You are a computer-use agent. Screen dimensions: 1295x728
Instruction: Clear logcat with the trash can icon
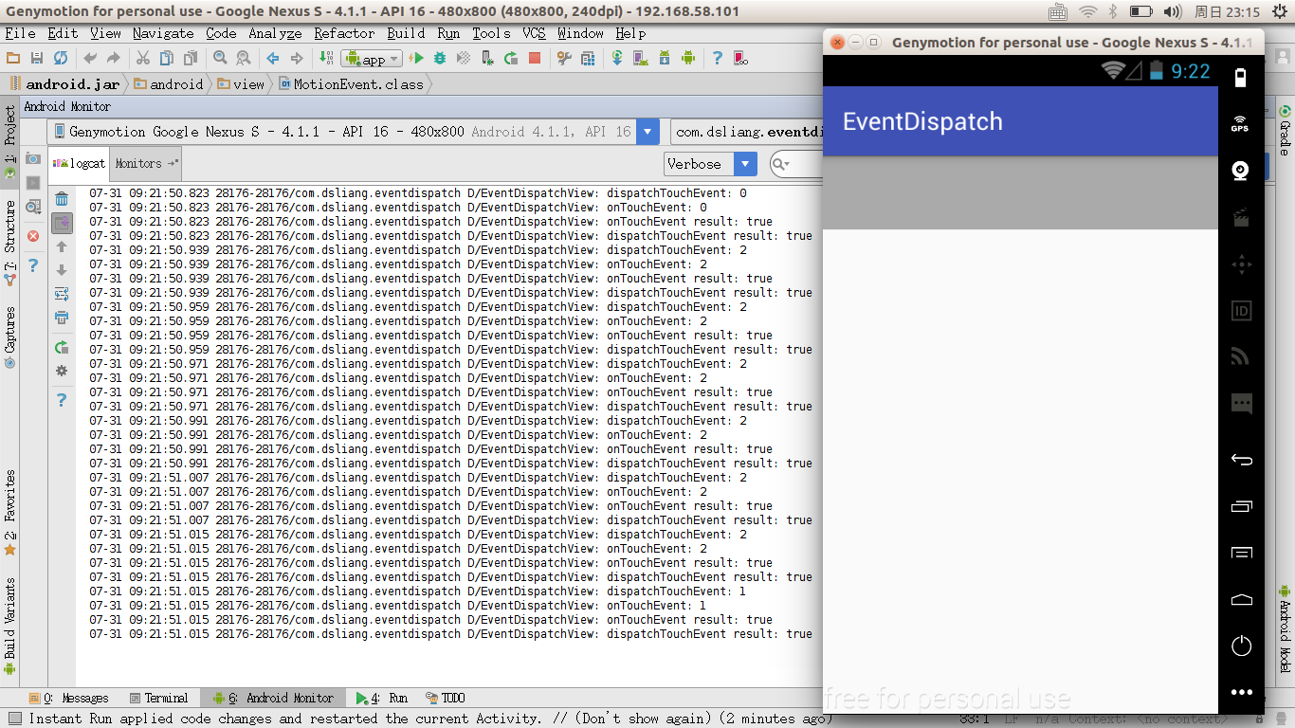pyautogui.click(x=62, y=199)
